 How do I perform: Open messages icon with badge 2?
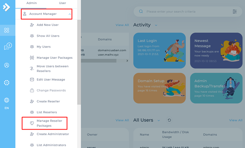click(8, 46)
